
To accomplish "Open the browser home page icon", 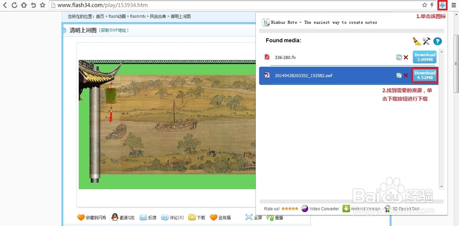I will (24, 5).
